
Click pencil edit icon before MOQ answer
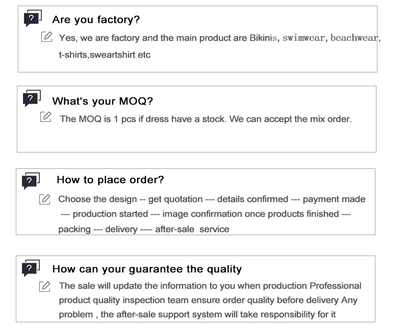click(x=45, y=117)
